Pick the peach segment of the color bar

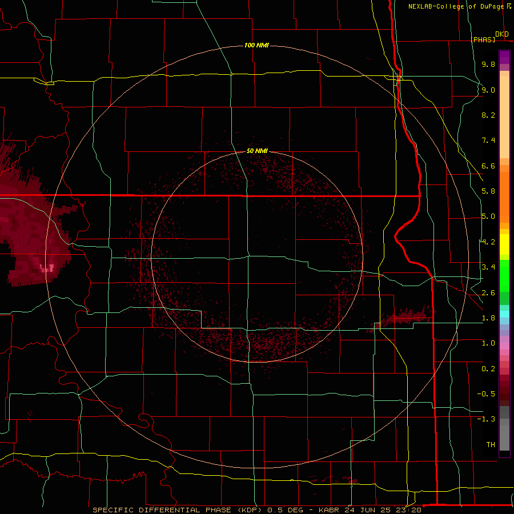pos(504,117)
